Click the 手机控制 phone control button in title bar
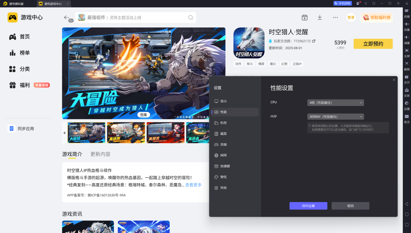 point(342,3)
